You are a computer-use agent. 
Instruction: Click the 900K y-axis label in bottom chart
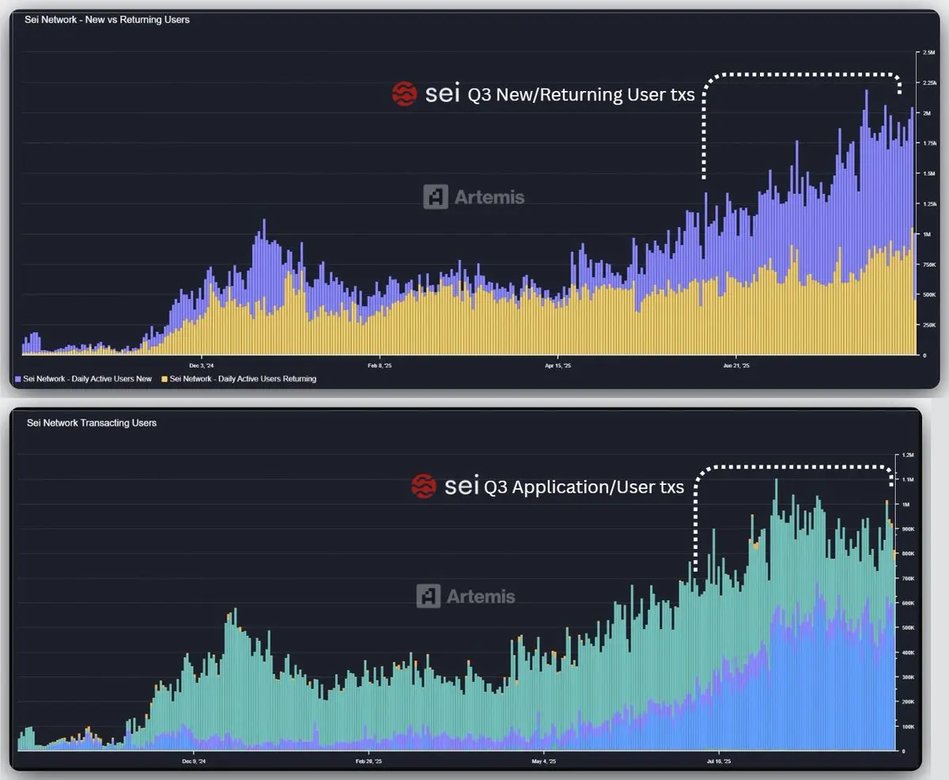[x=908, y=529]
